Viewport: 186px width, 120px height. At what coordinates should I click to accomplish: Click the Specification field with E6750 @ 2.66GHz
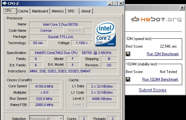[73, 53]
